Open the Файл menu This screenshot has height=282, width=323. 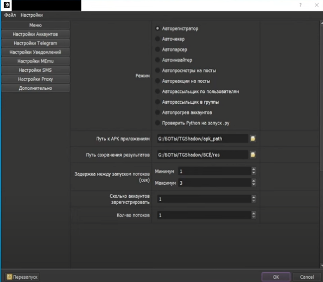(x=10, y=15)
